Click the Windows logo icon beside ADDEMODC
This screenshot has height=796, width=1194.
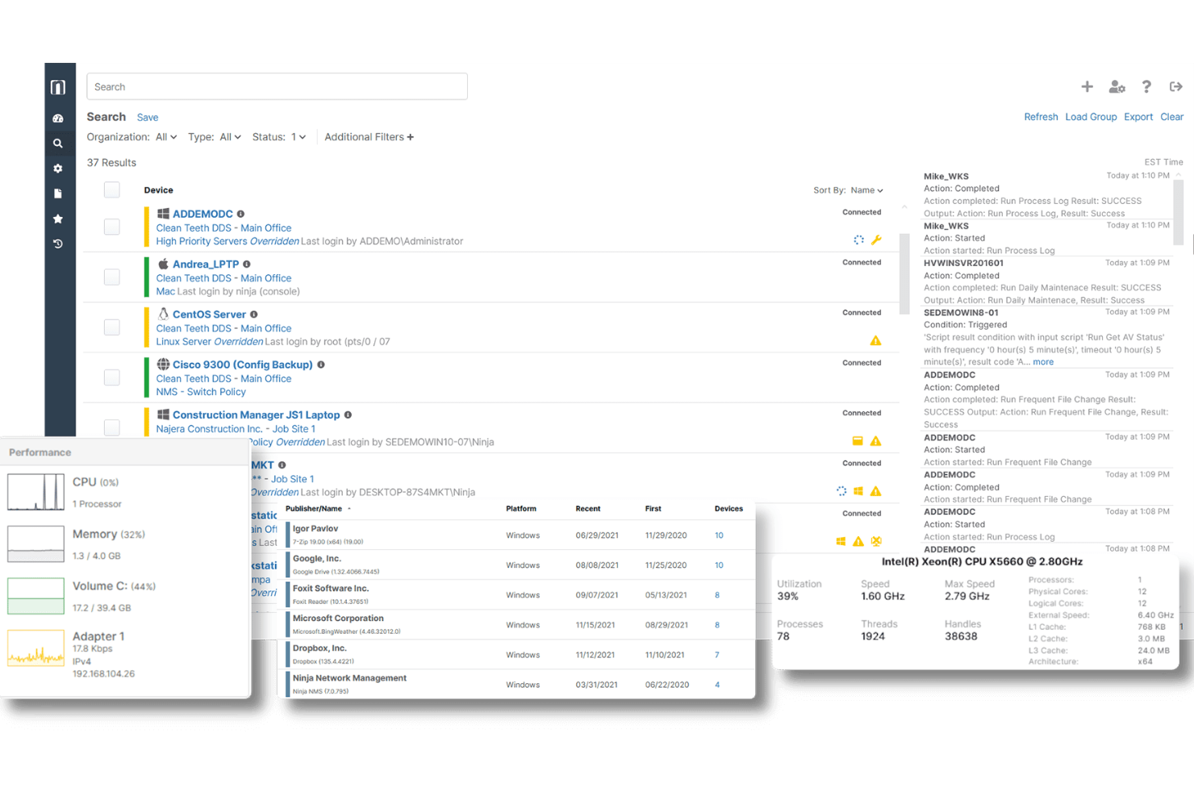(163, 214)
